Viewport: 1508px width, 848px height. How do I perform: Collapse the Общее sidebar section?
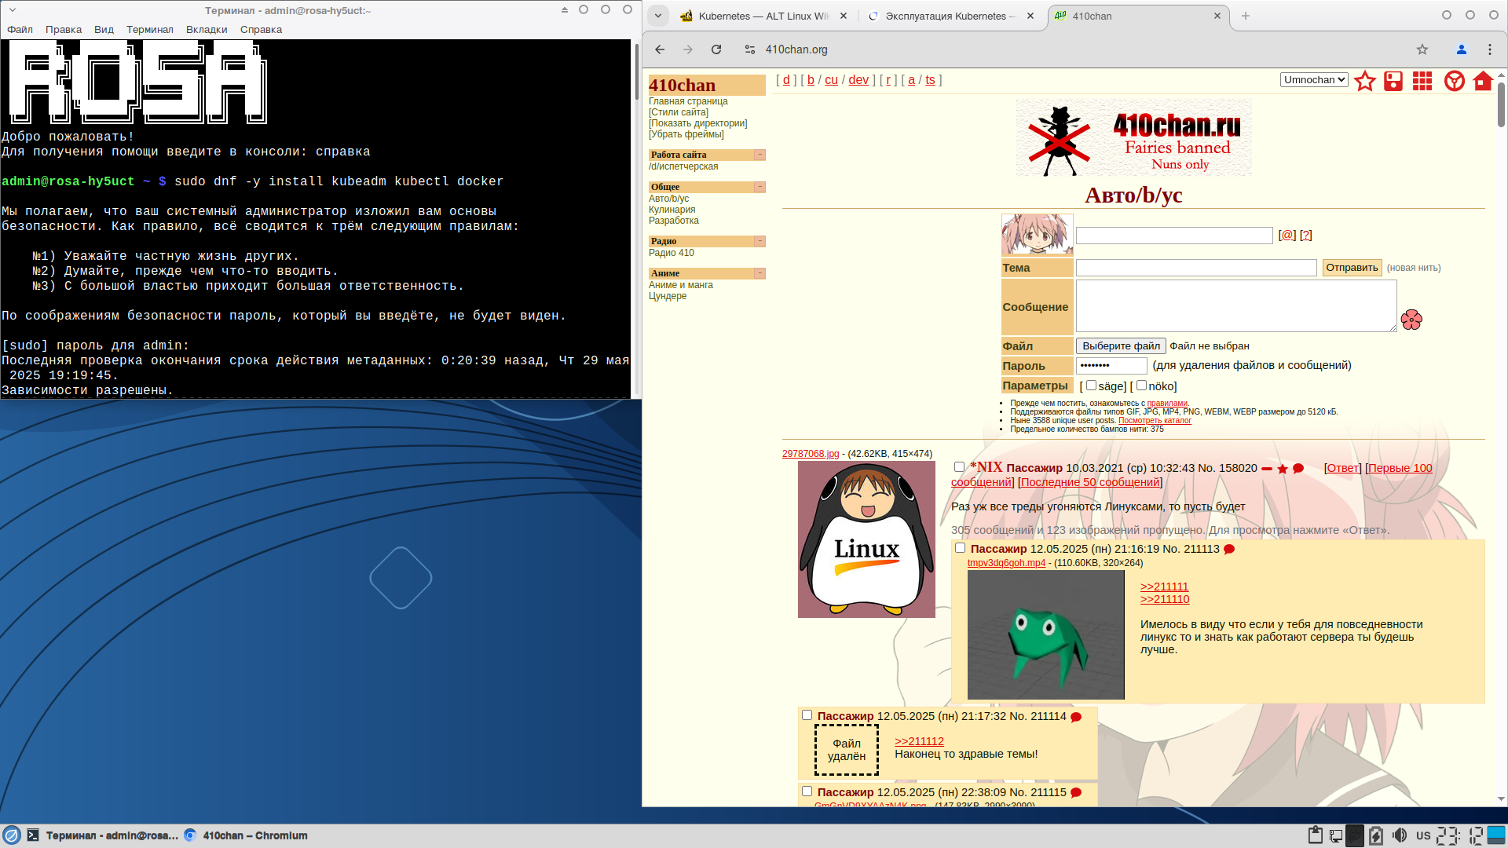(x=759, y=187)
